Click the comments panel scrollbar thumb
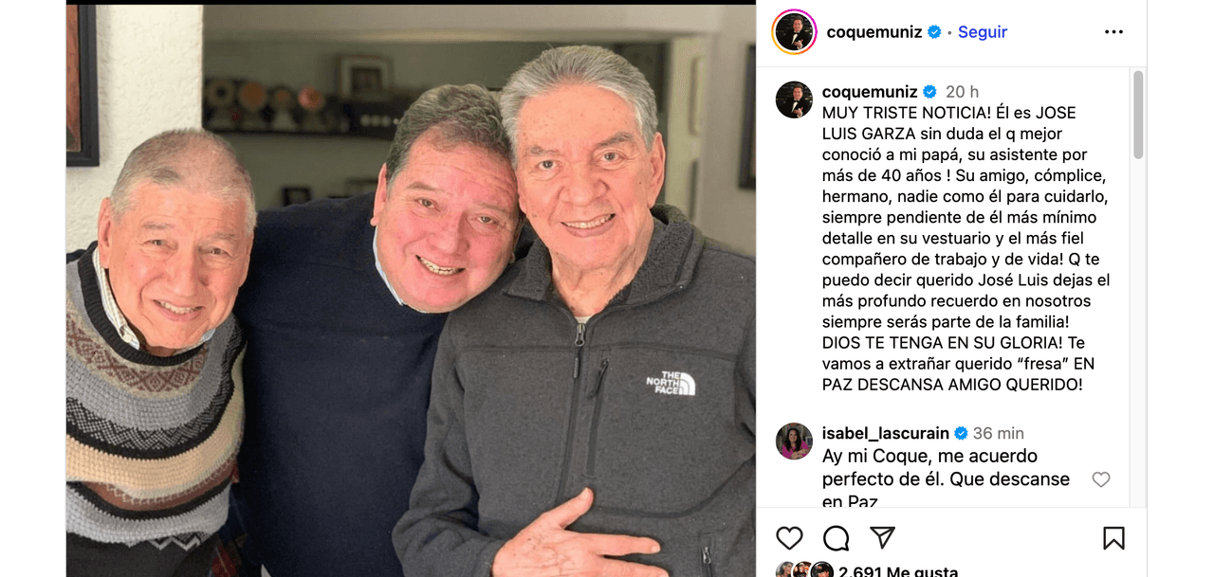The width and height of the screenshot is (1214, 577). pyautogui.click(x=1138, y=115)
